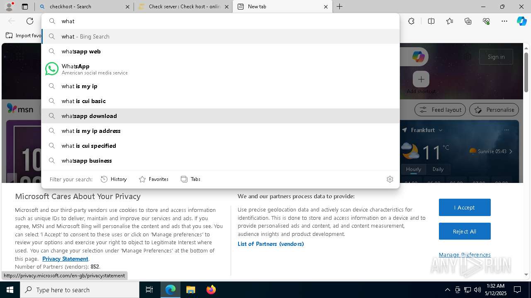The width and height of the screenshot is (531, 298).
Task: Filter search by Tabs
Action: point(190,179)
